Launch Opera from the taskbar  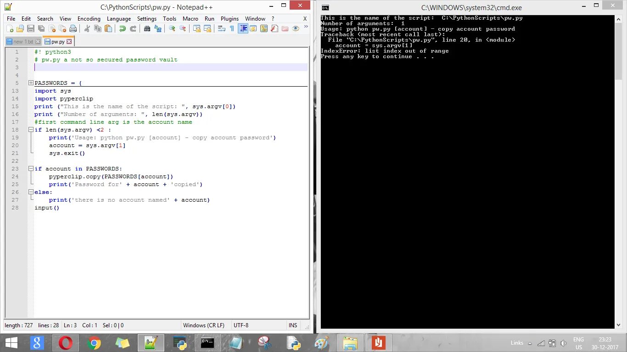tap(66, 343)
